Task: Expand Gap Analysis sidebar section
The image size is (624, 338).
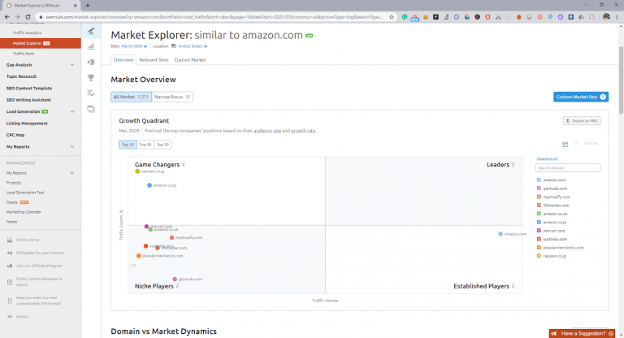Action: coord(72,65)
